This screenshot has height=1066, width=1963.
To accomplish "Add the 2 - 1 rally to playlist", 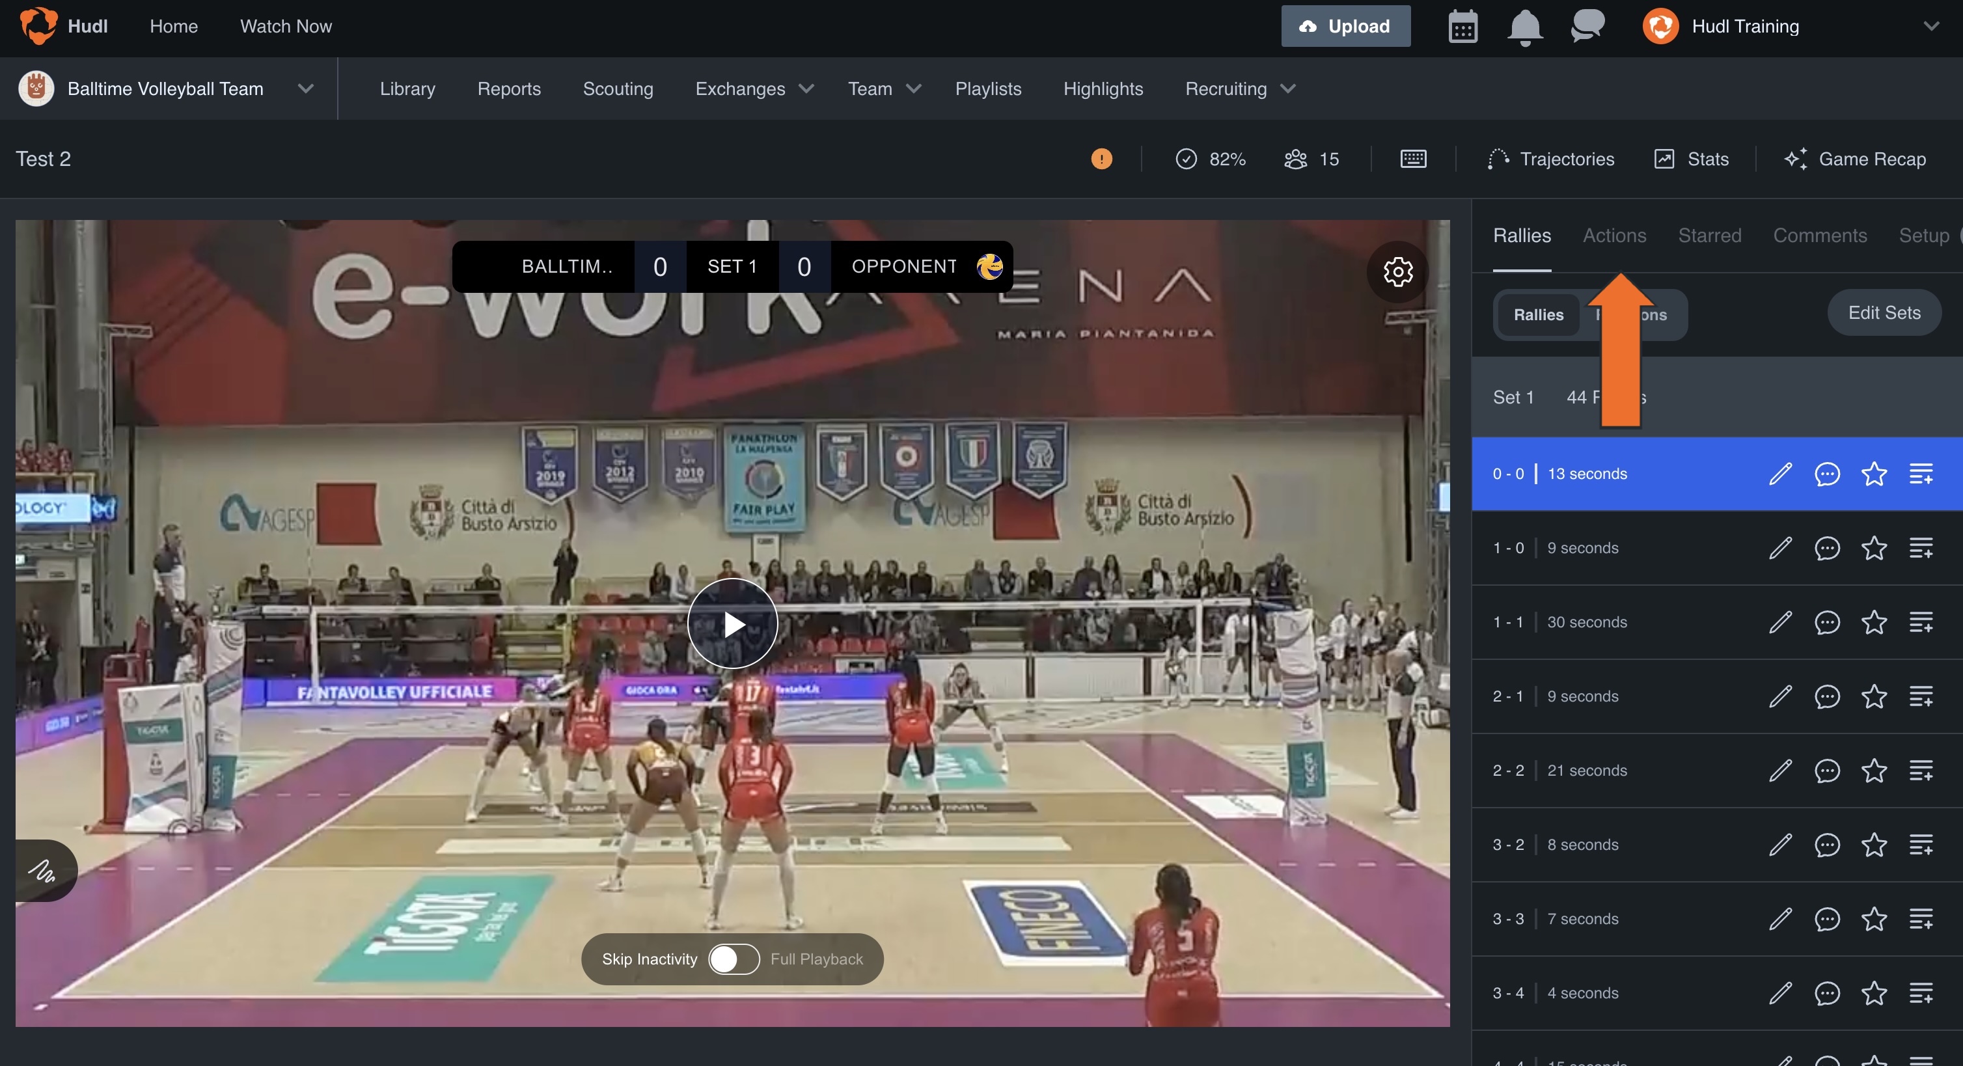I will [1920, 696].
